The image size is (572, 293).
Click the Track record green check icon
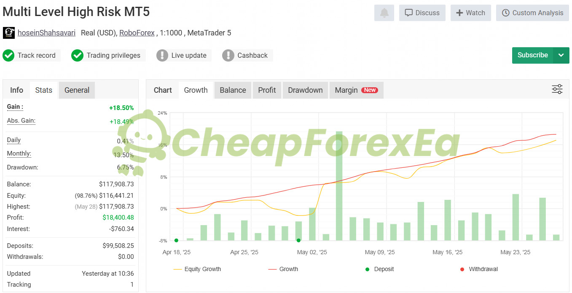pyautogui.click(x=8, y=55)
